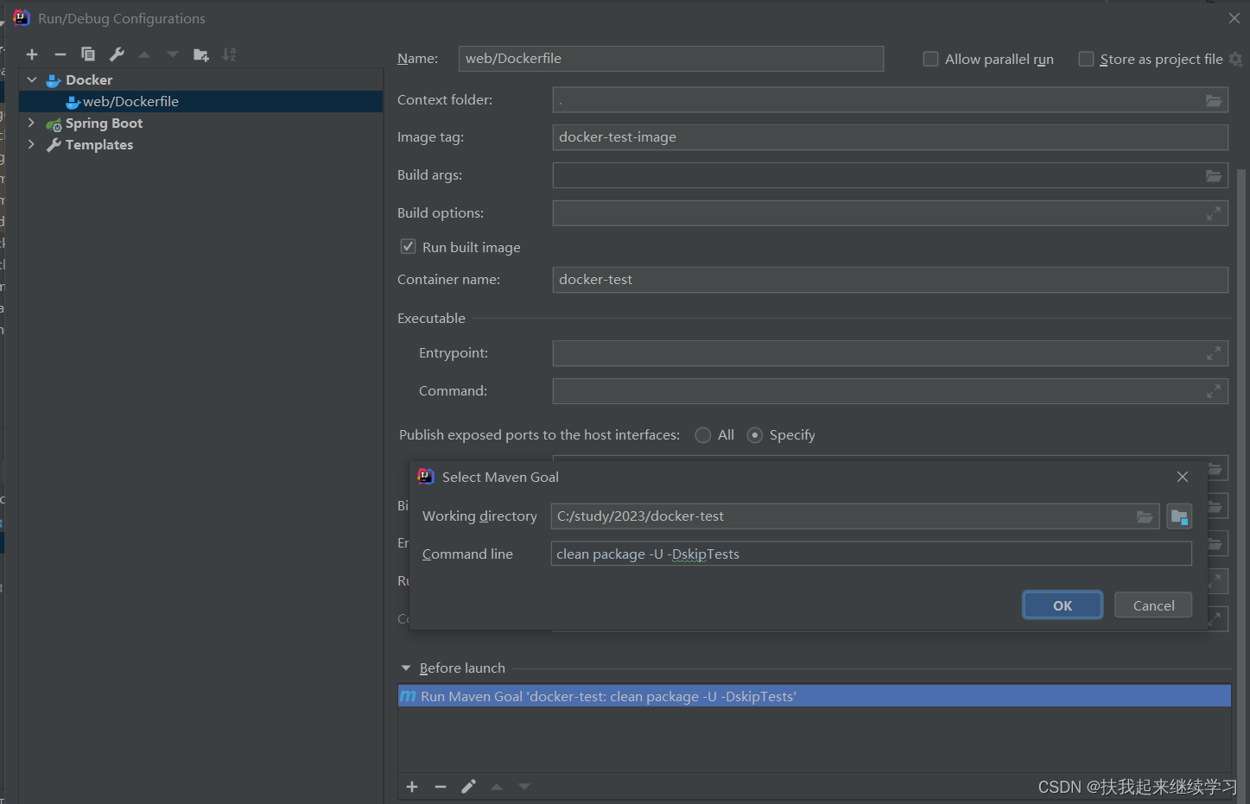Select Spring Boot item in tree
This screenshot has height=804, width=1250.
tap(104, 123)
